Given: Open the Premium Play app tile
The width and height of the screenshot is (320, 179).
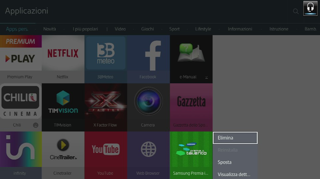Looking at the screenshot, I should [x=21, y=59].
